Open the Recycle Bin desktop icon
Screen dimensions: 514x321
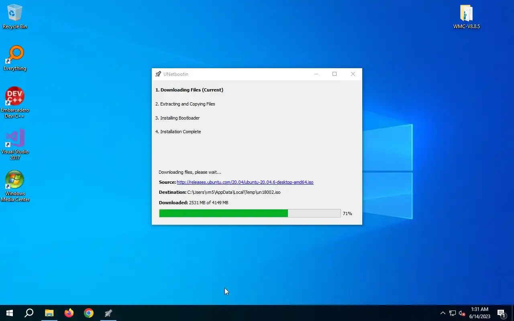(15, 17)
